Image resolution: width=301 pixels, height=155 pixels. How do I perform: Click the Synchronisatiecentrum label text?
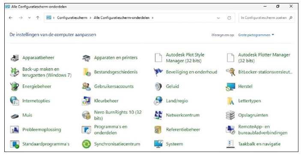pyautogui.click(x=117, y=144)
